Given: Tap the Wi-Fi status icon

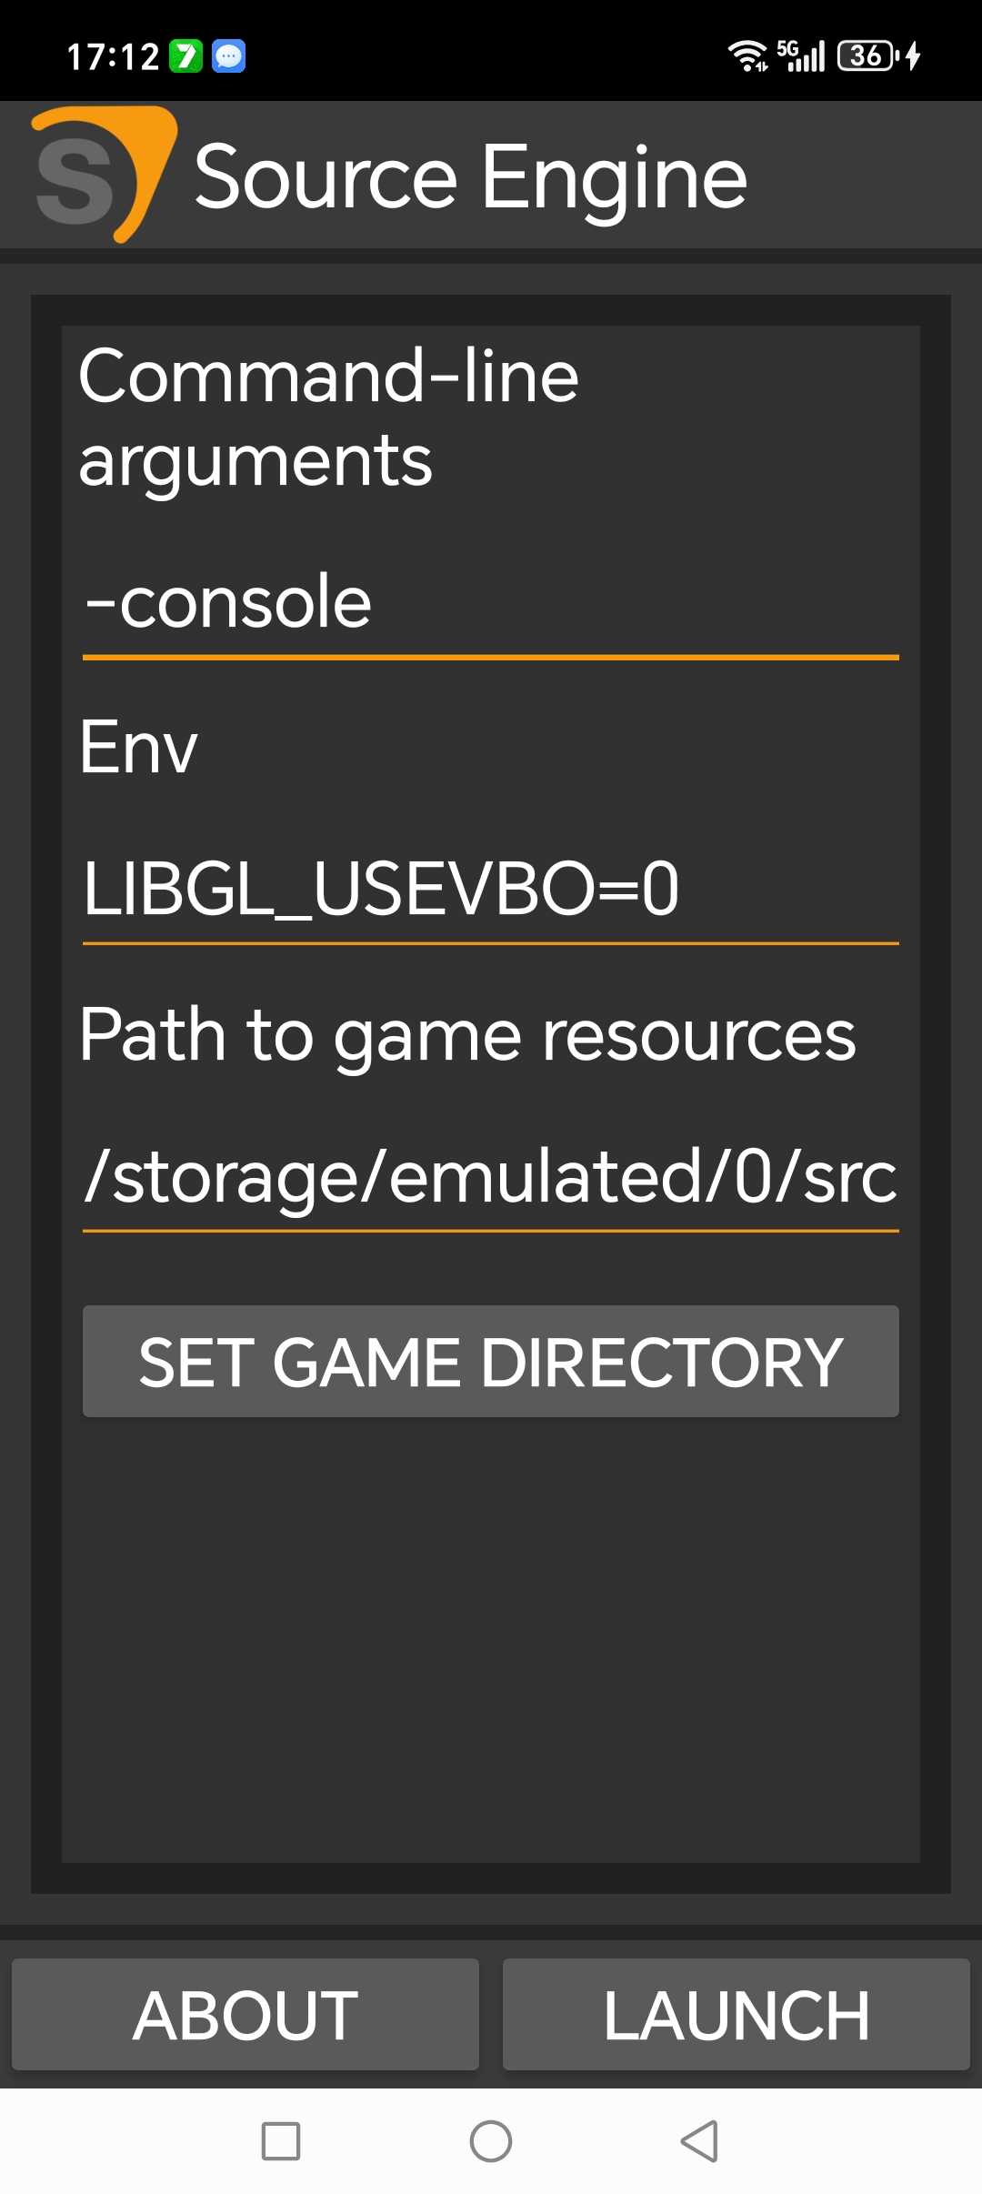Looking at the screenshot, I should click(747, 56).
